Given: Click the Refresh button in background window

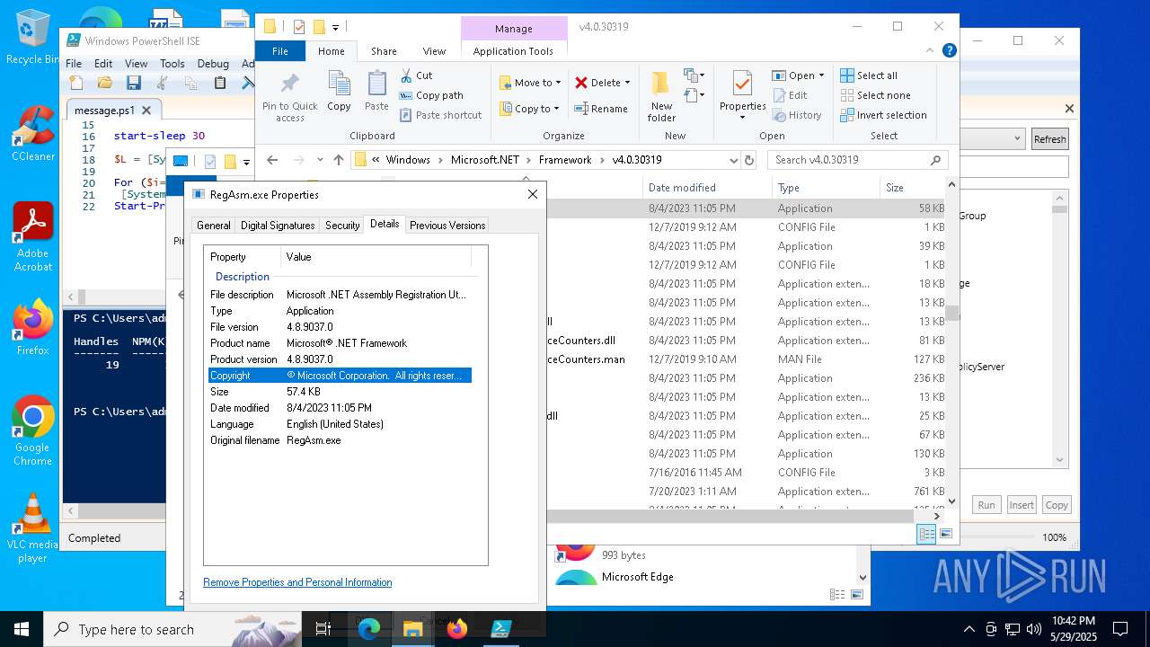Looking at the screenshot, I should pyautogui.click(x=1049, y=139).
